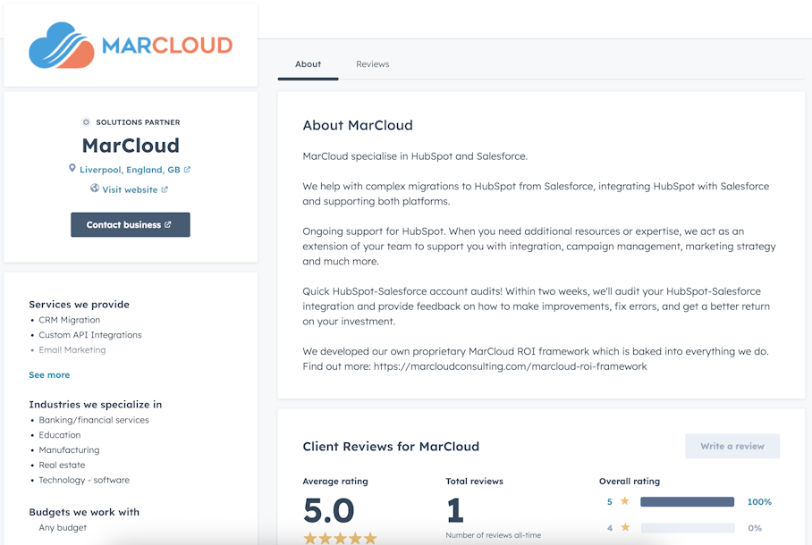
Task: Click the Visit website link
Action: tap(129, 189)
